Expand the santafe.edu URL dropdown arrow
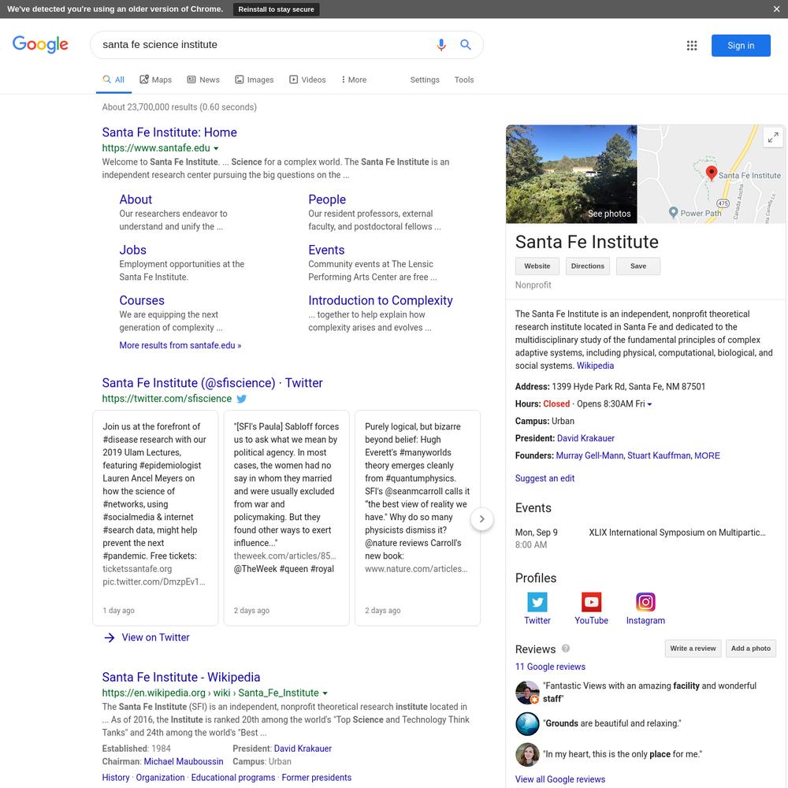Screen dimensions: 788x788 (x=216, y=148)
